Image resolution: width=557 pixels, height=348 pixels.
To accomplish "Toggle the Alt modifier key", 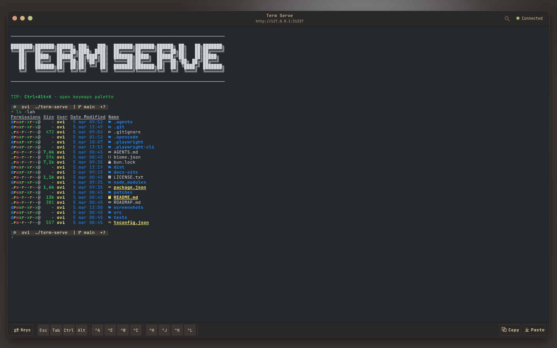I will [x=82, y=330].
